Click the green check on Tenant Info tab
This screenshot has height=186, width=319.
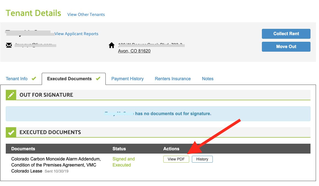click(x=34, y=79)
